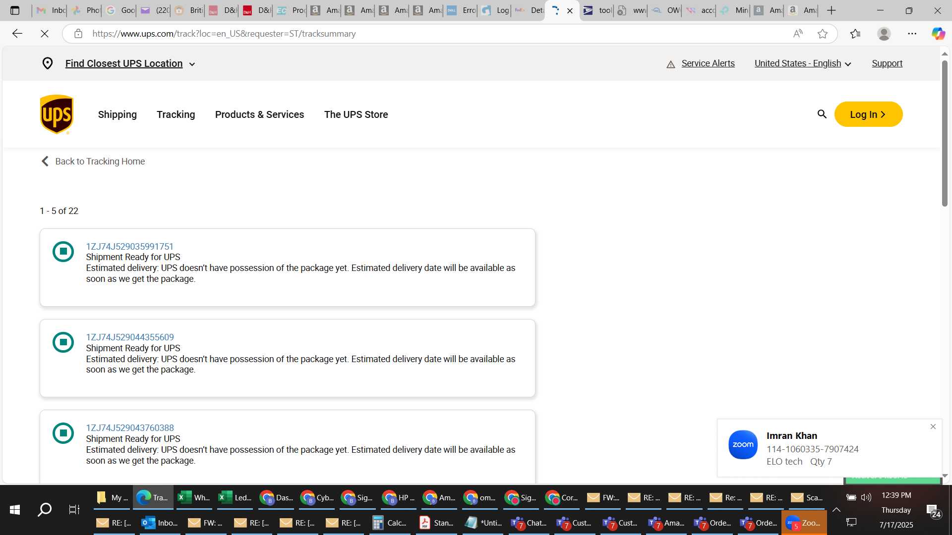Open the Shipping menu
Viewport: 952px width, 535px height.
[118, 114]
